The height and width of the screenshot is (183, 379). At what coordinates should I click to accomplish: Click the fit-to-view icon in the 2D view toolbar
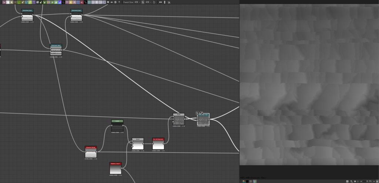tap(355, 181)
